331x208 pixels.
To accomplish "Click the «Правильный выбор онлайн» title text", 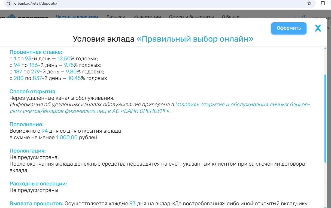I will pos(195,39).
